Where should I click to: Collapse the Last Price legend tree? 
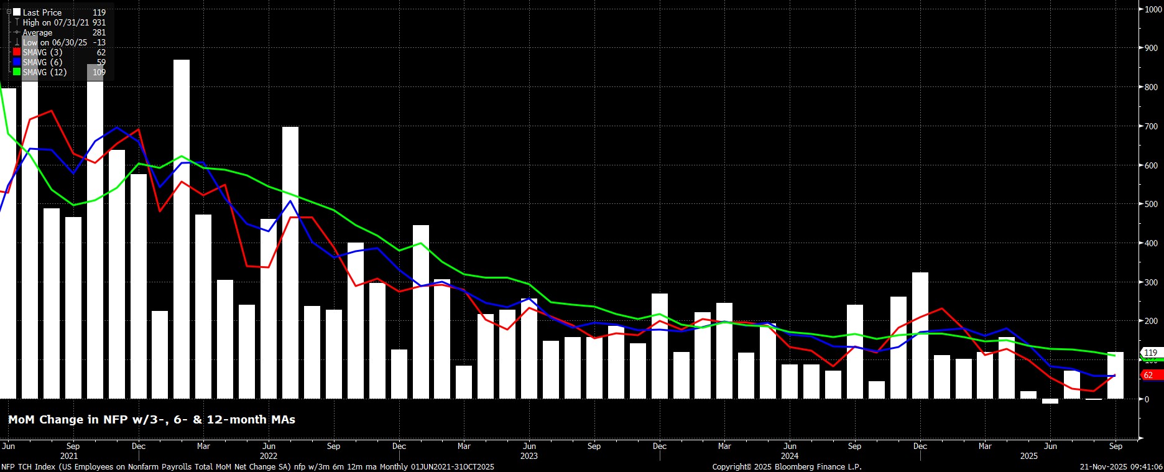(x=9, y=12)
